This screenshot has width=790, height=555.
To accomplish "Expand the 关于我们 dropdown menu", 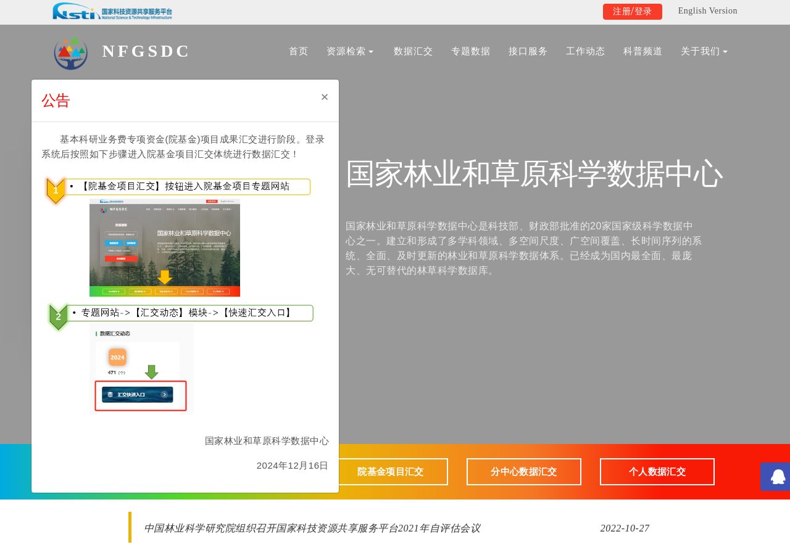I will pyautogui.click(x=704, y=51).
